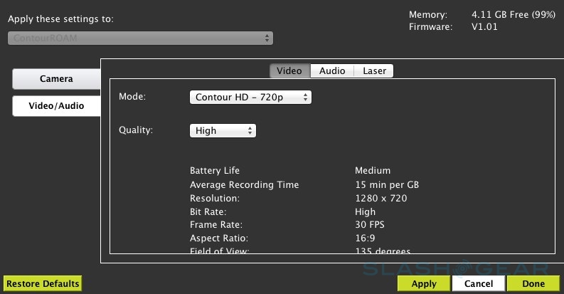Cancel the settings changes
Viewport: 564px width, 294px height.
coord(479,283)
